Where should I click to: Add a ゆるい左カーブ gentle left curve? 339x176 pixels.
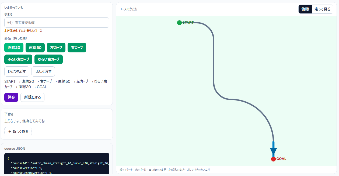[18, 59]
